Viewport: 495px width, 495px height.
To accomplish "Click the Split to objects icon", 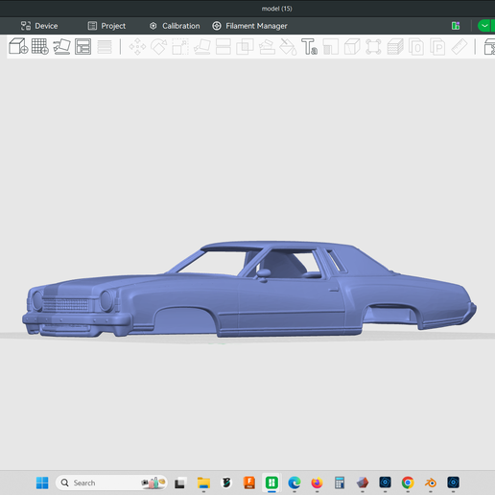I will pyautogui.click(x=416, y=47).
